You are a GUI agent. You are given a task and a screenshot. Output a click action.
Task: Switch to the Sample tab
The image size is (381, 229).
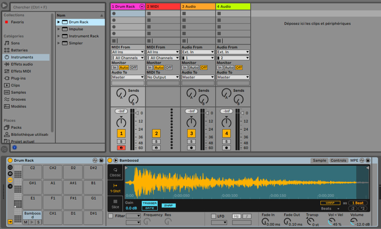[x=319, y=161]
